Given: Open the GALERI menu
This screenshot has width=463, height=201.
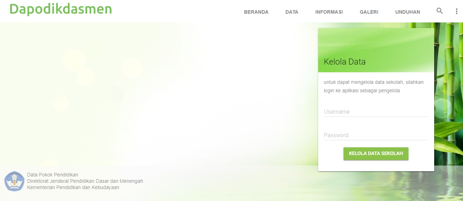Looking at the screenshot, I should (369, 12).
